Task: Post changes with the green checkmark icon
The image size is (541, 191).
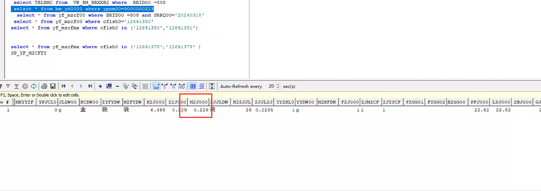Action: pyautogui.click(x=126, y=86)
